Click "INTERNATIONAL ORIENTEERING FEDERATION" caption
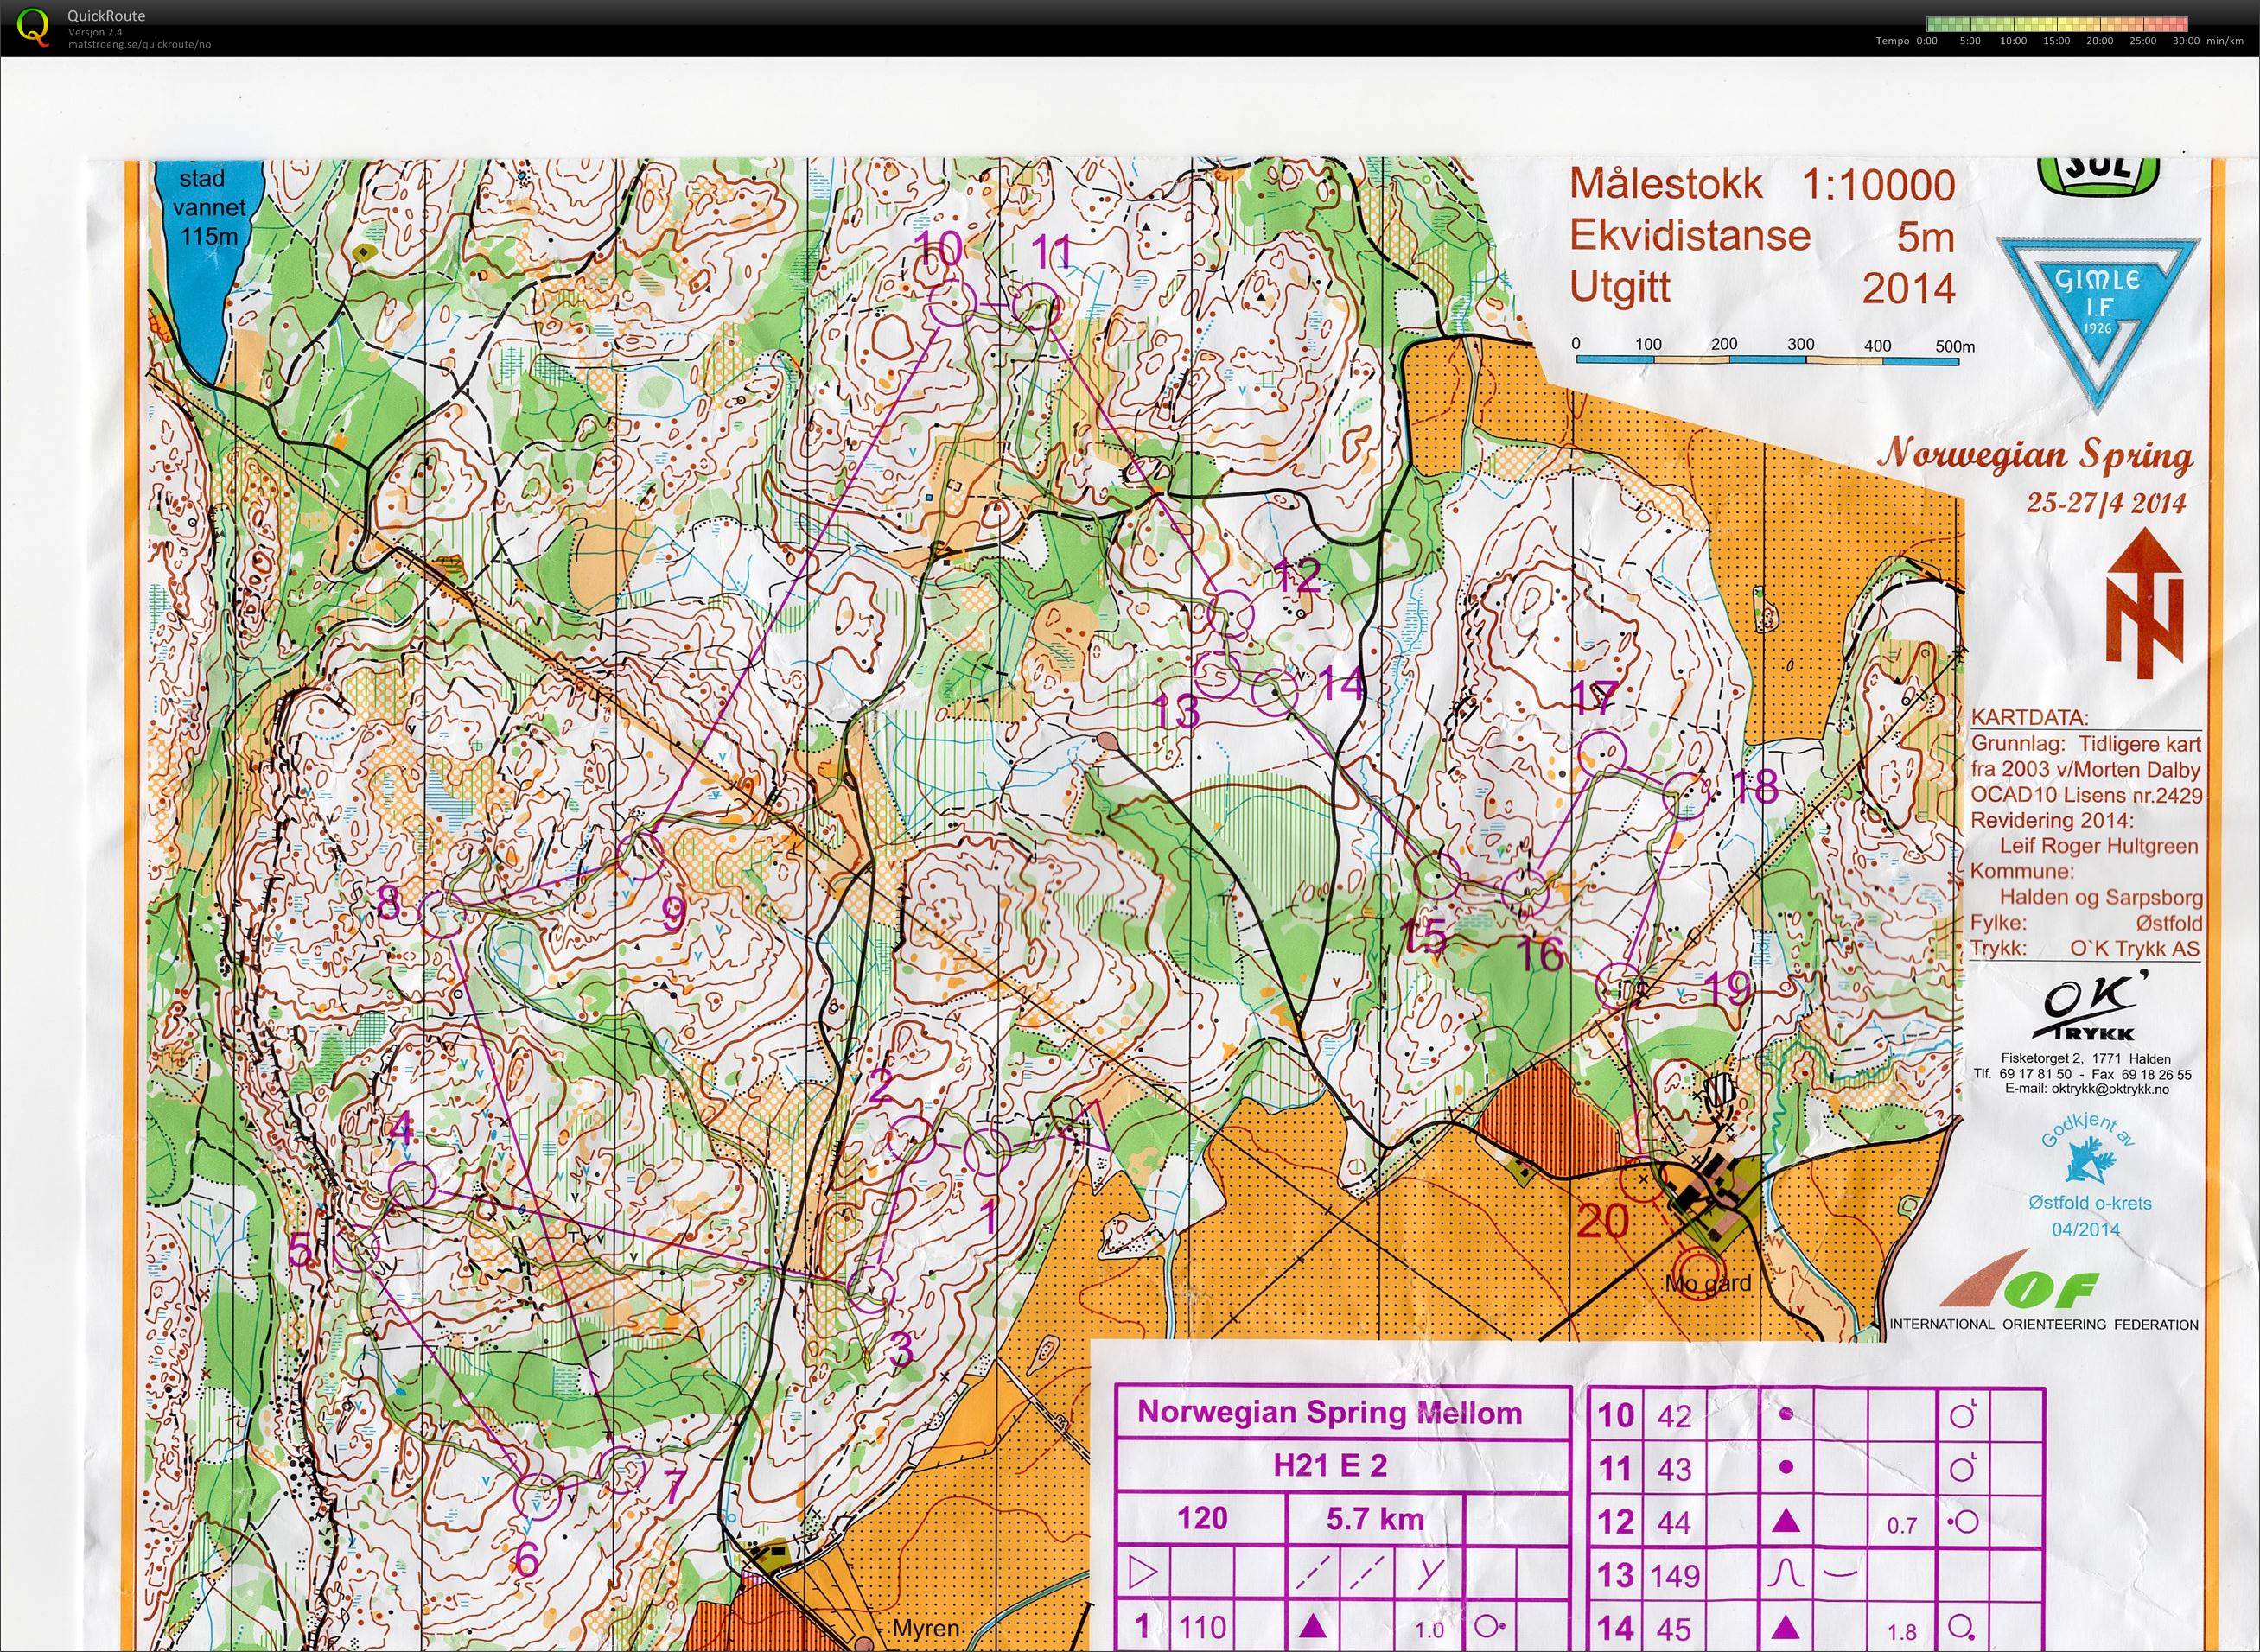The height and width of the screenshot is (1652, 2260). coord(2043,1325)
